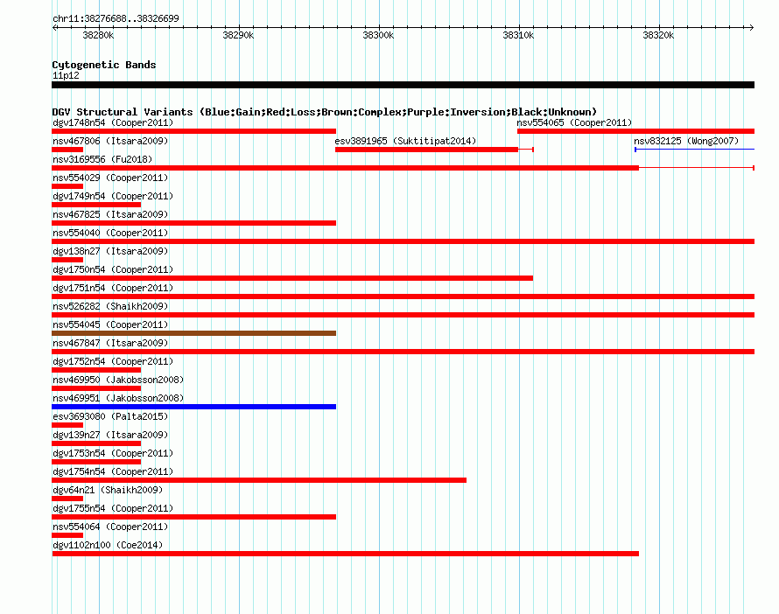779x614 pixels.
Task: Select the dgv64n21 (Shaikh2009) label
Action: point(108,490)
